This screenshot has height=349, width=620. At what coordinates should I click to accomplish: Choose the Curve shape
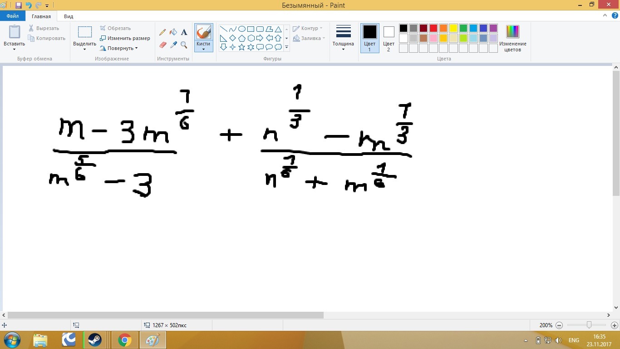(232, 29)
